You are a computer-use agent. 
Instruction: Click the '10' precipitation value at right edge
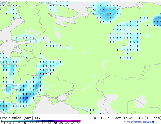[x=157, y=18]
